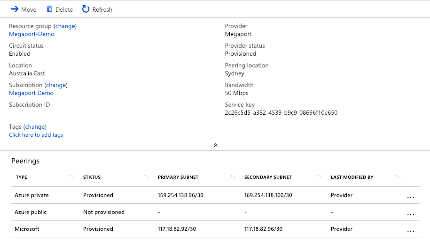The width and height of the screenshot is (430, 243).
Task: Select the Azure private peering row
Action: [31, 195]
